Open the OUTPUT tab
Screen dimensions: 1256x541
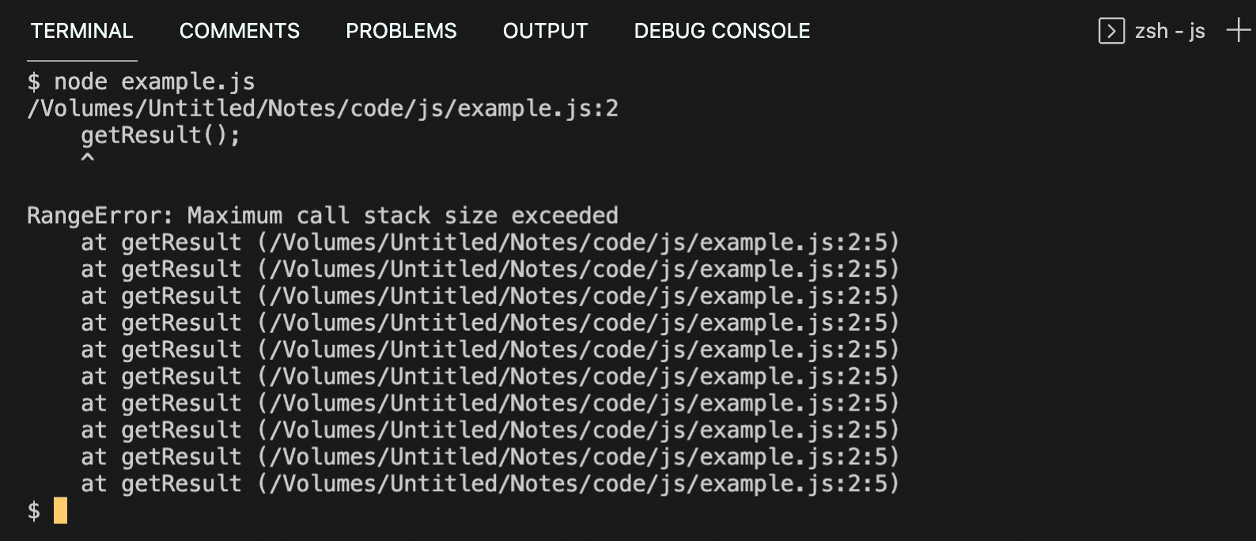click(x=545, y=31)
